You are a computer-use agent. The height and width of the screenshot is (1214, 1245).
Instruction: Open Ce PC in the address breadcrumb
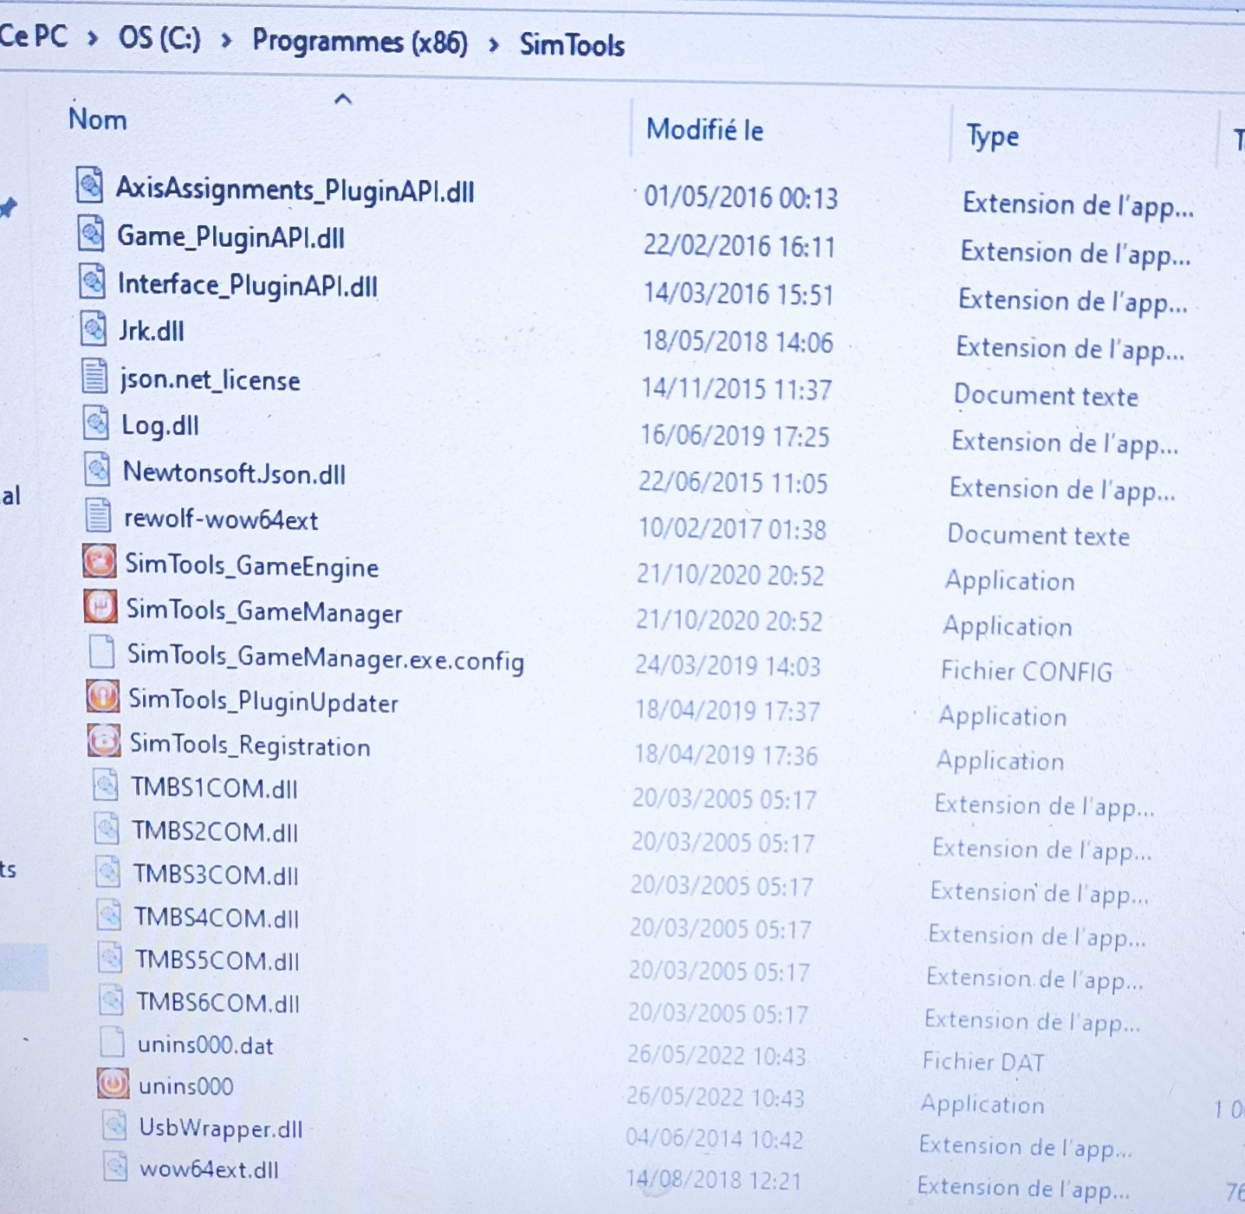click(x=33, y=37)
